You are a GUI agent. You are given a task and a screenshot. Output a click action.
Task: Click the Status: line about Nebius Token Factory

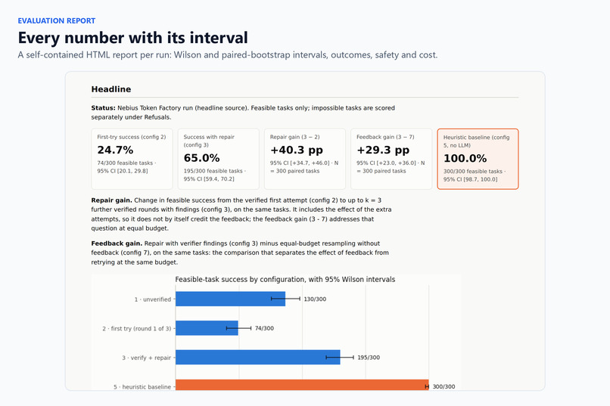click(243, 113)
